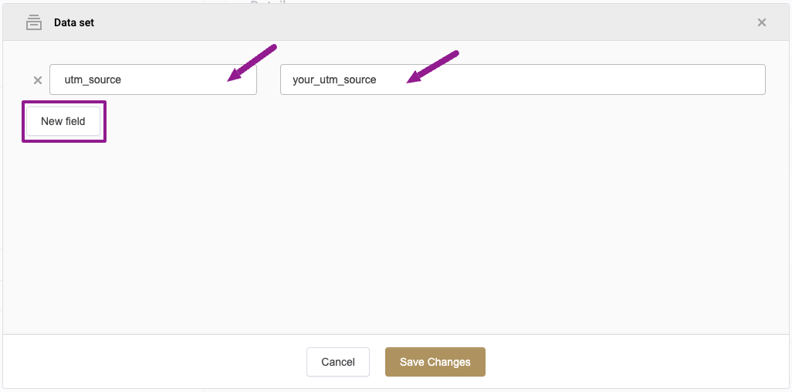Select the layered archive icon beside Data set
Screen dimensions: 792x392
[x=34, y=22]
